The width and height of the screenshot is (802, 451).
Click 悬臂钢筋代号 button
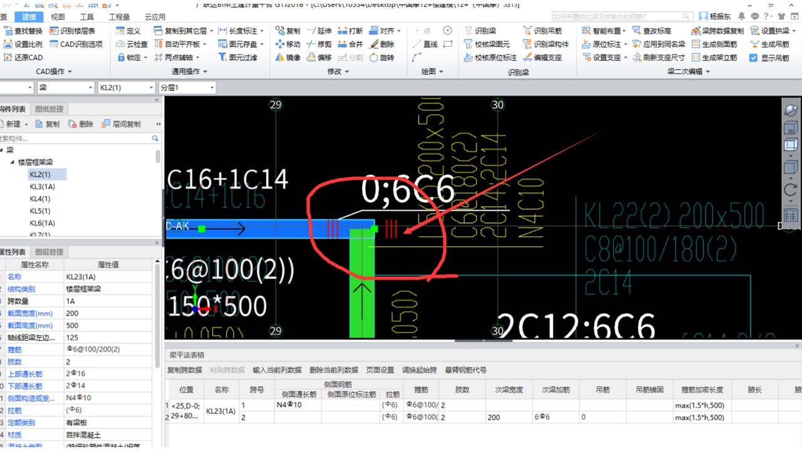click(x=466, y=370)
